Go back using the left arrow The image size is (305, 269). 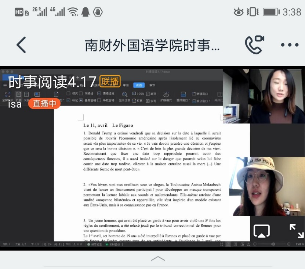point(21,45)
